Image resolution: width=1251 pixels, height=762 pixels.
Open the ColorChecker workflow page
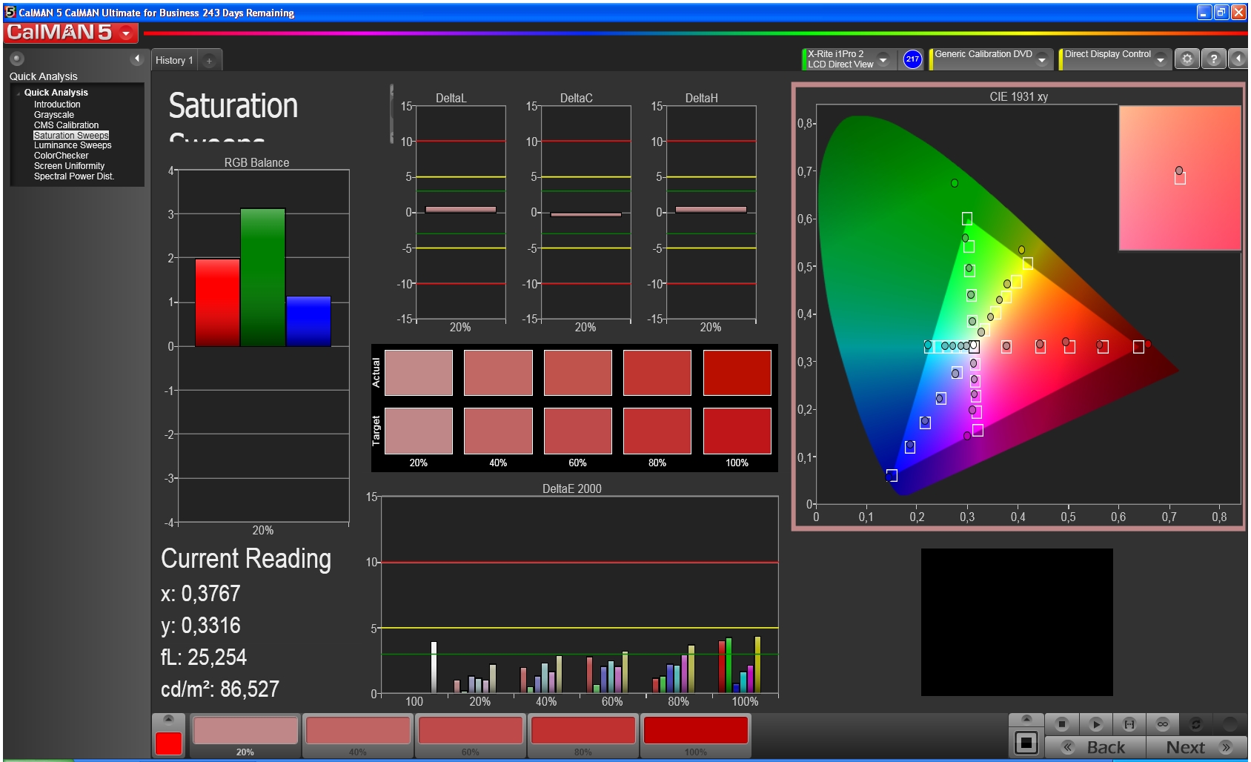pos(61,156)
